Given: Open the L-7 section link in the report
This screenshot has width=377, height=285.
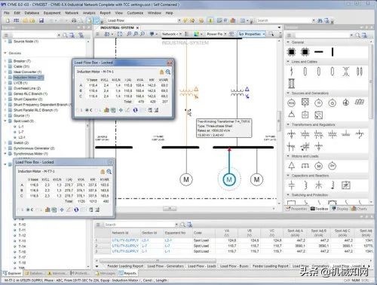Looking at the screenshot, I should 145,246.
